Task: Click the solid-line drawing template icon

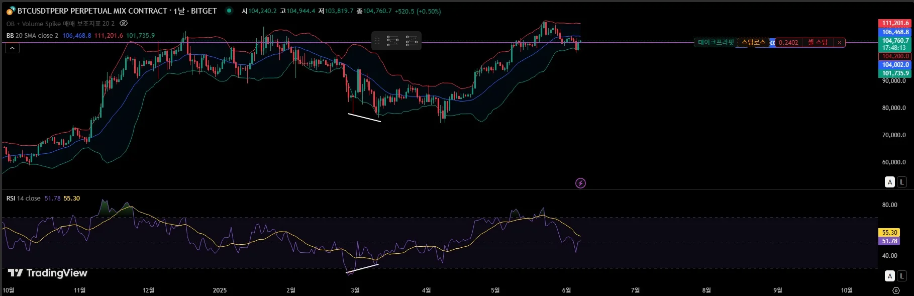Action: (392, 41)
